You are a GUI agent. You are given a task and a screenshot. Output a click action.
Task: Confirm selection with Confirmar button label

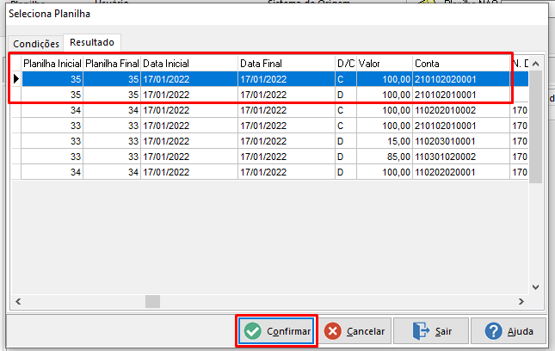coord(288,331)
